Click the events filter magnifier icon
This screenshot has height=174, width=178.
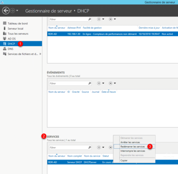pos(90,83)
